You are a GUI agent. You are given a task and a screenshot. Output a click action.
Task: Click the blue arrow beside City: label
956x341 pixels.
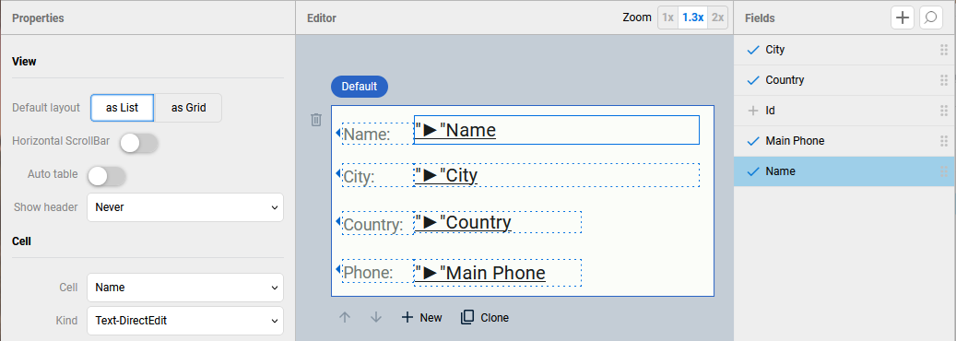[x=338, y=174]
